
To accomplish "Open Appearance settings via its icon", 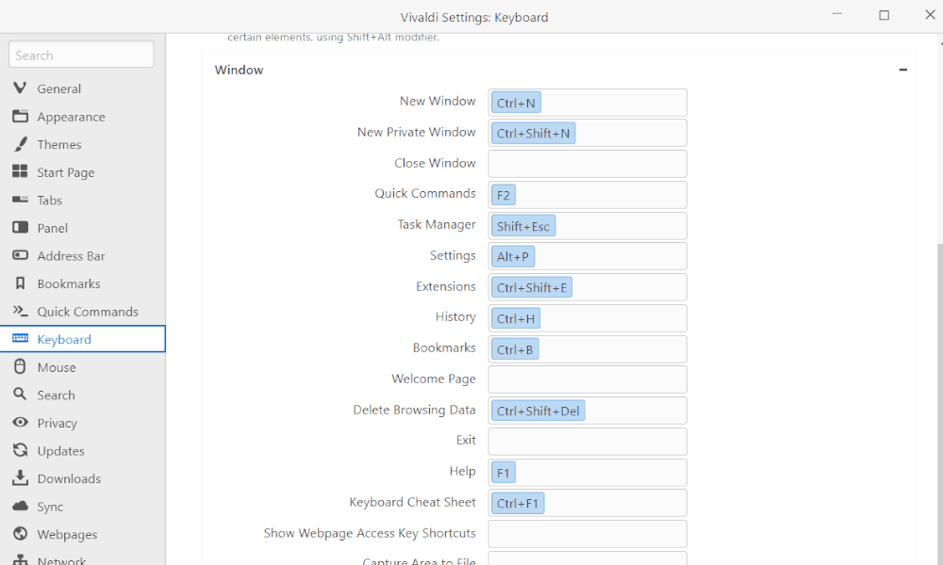I will [x=20, y=117].
